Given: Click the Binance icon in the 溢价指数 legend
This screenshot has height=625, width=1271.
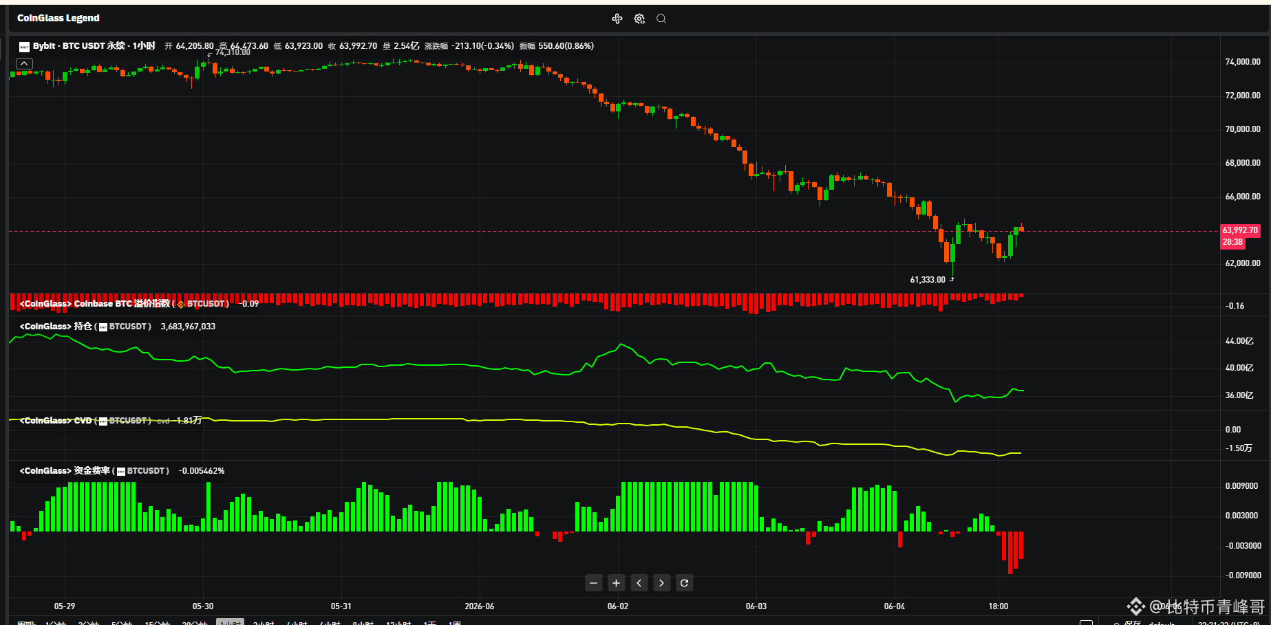Looking at the screenshot, I should click(x=181, y=304).
